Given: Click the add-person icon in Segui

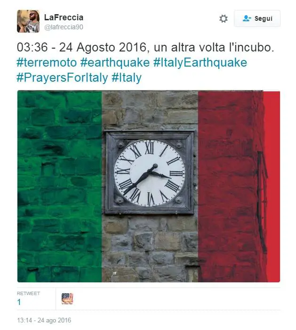Looking at the screenshot, I should pos(247,18).
